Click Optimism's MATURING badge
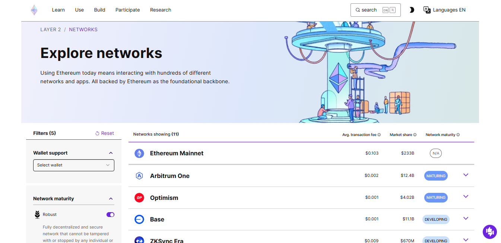This screenshot has width=501, height=243. click(x=436, y=197)
